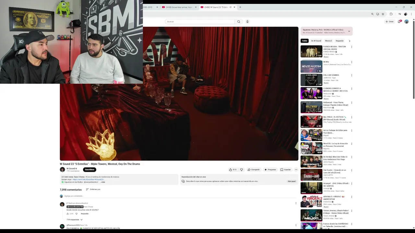Close the Encuentran armas browser tab
Screen dimensions: 415x233
196,7
